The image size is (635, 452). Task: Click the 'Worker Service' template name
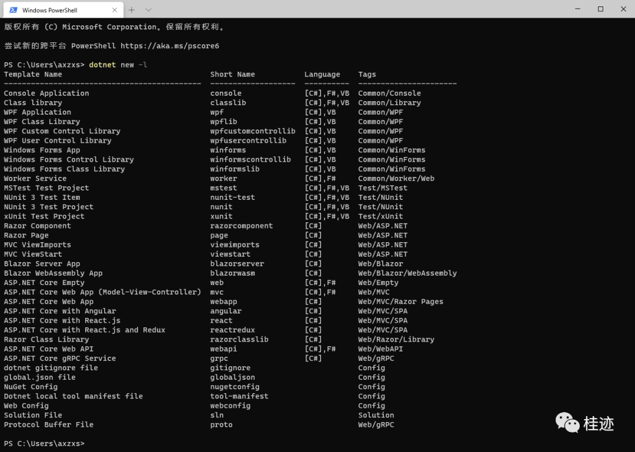pos(35,178)
